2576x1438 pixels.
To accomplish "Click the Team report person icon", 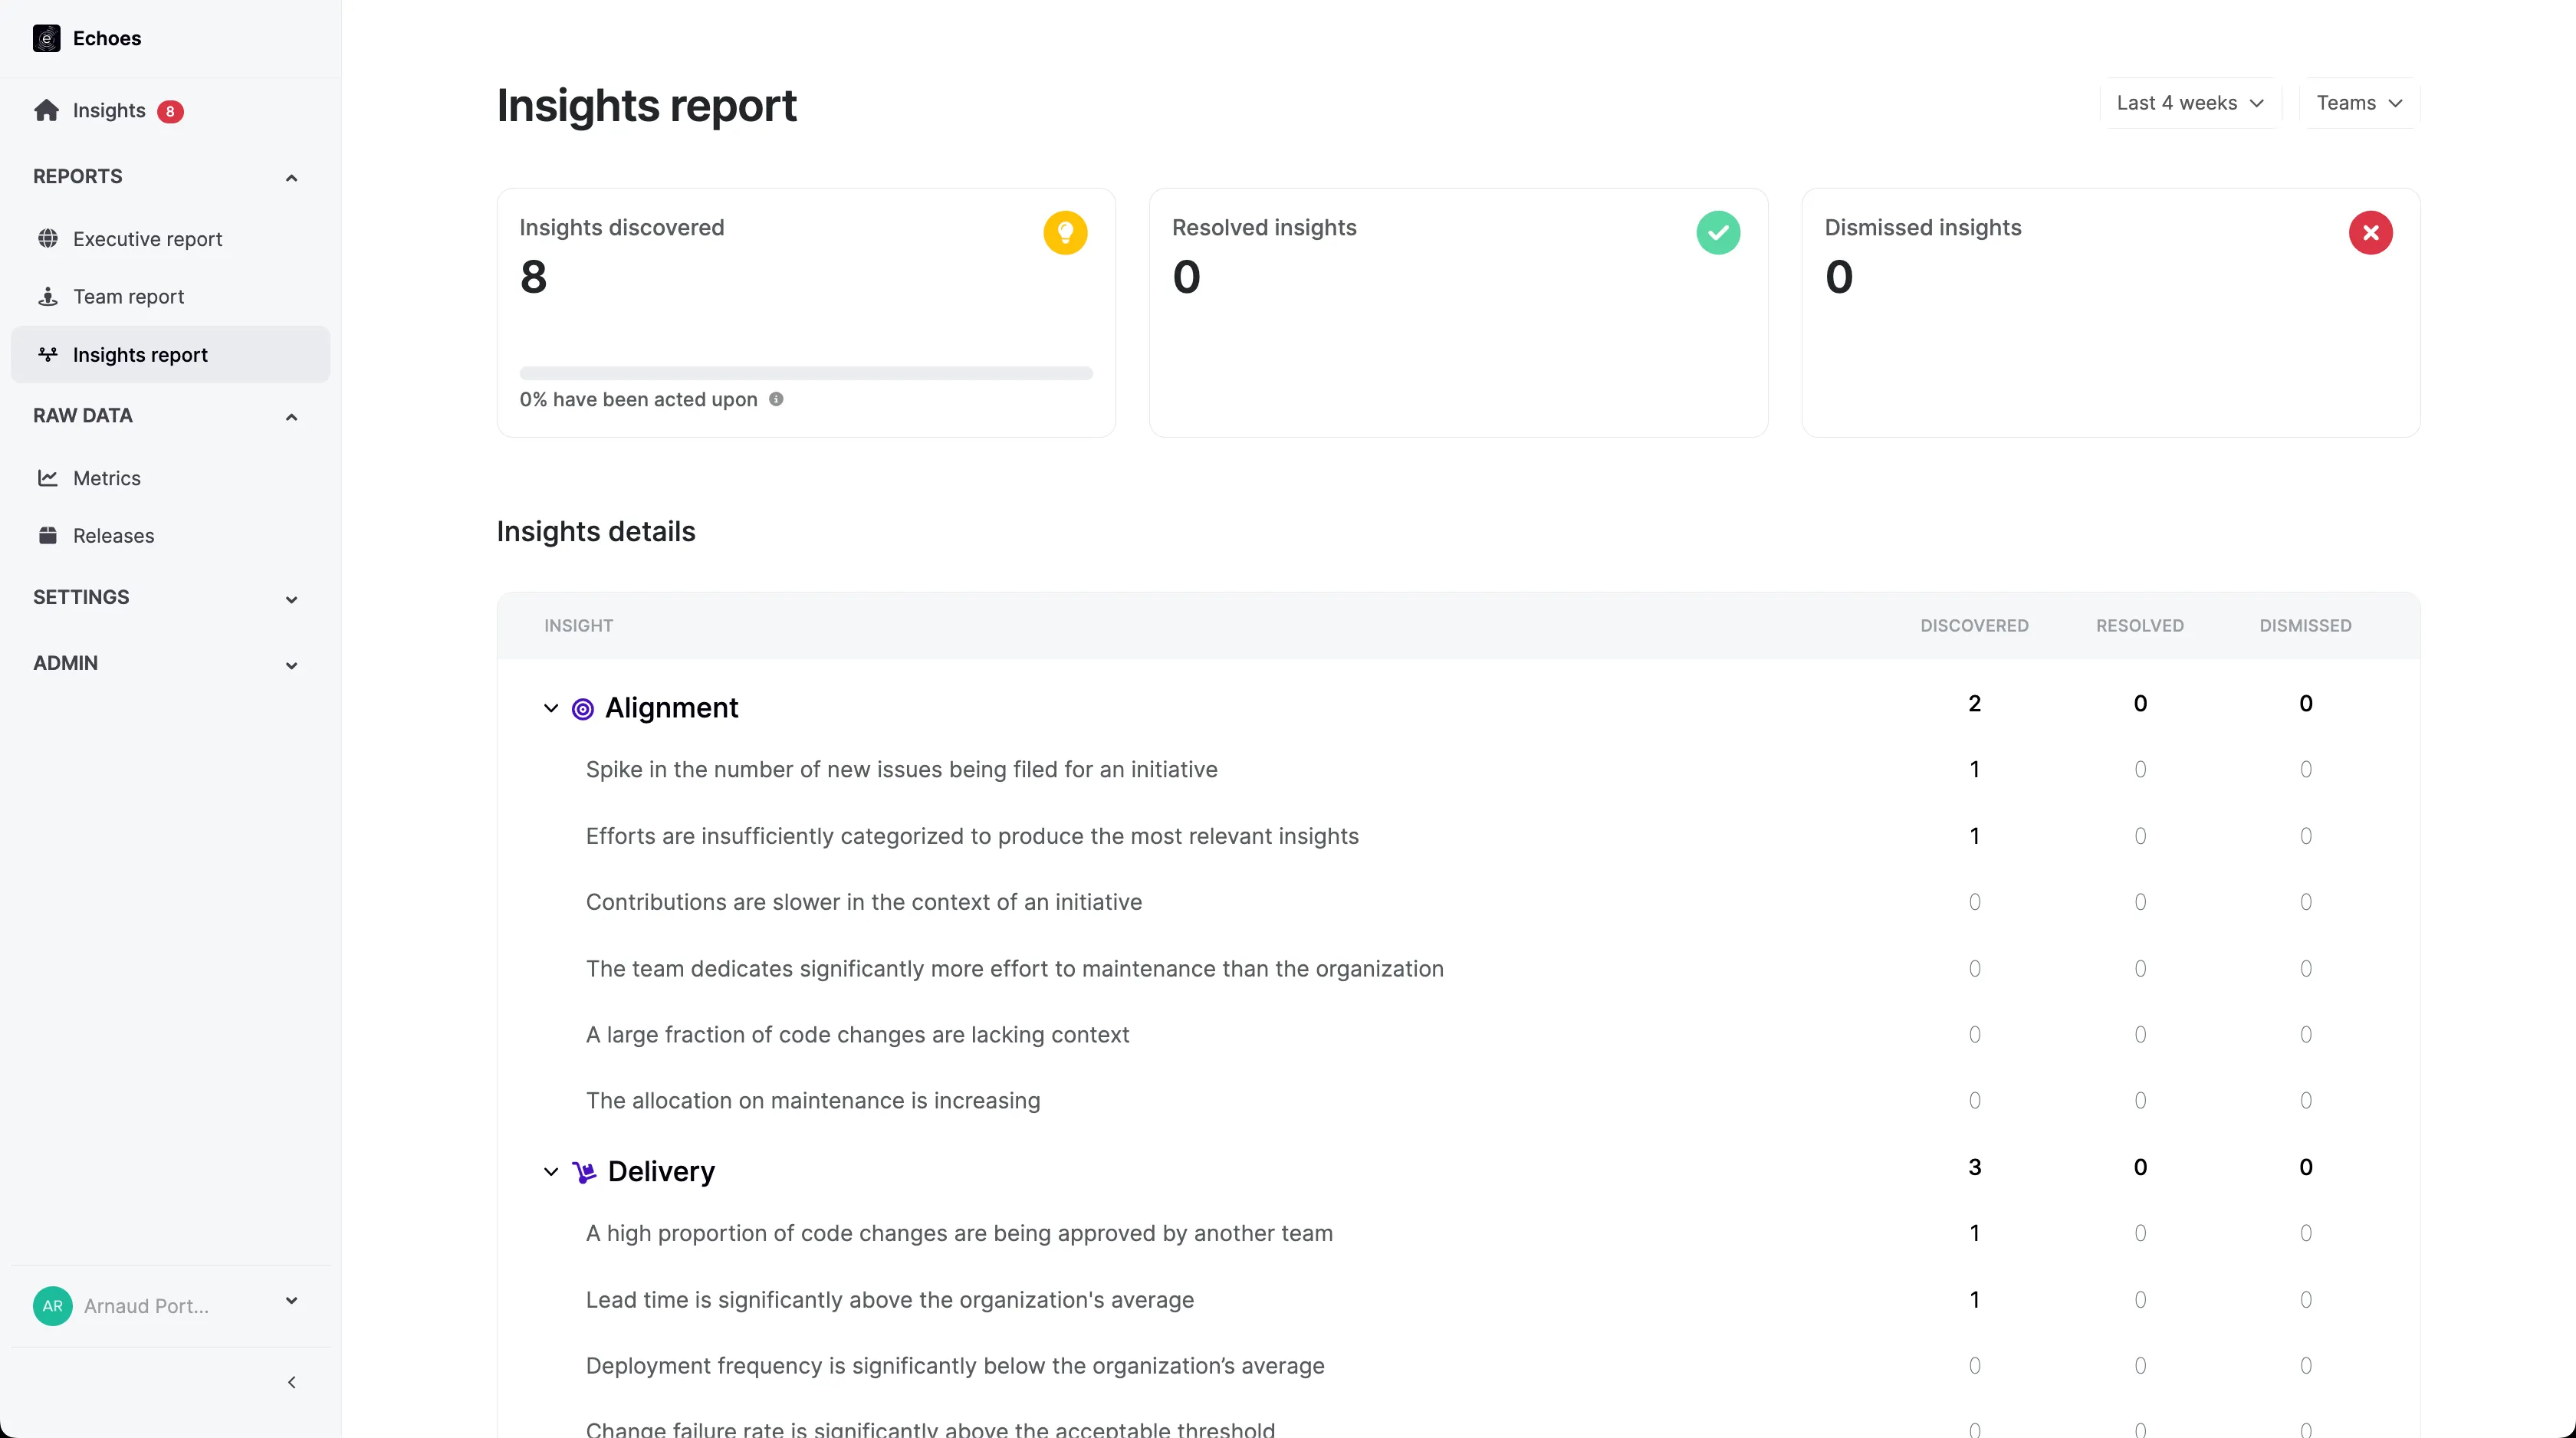I will [47, 296].
